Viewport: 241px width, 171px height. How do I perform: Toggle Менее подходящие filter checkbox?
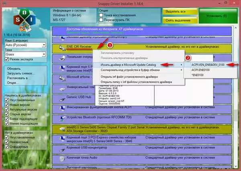pyautogui.click(x=6, y=123)
